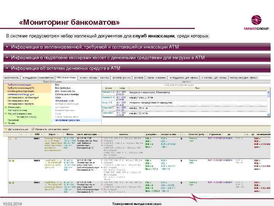Choose the Состоявшиеся выезды view
The width and height of the screenshot is (274, 206).
click(67, 94)
